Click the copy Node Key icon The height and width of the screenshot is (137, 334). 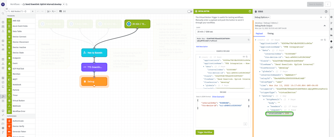249,40
